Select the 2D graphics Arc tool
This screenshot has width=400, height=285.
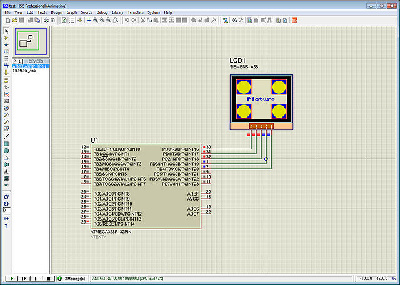point(6,157)
